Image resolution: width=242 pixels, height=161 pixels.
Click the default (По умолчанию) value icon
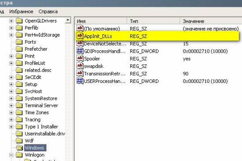(79, 29)
